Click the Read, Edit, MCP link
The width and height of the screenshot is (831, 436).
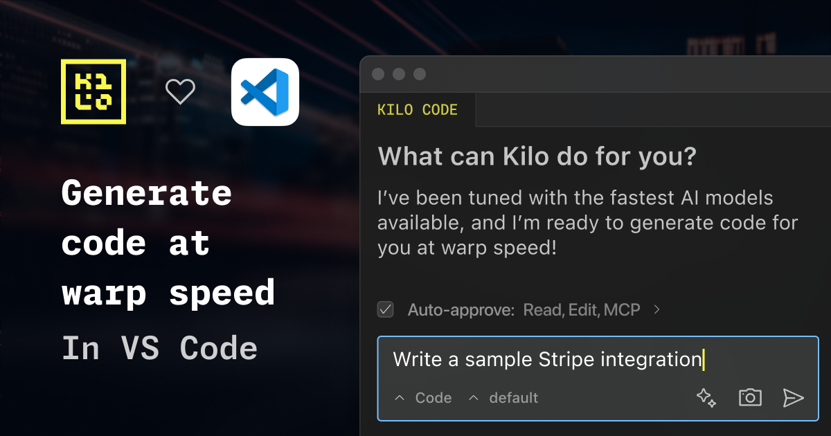point(580,310)
